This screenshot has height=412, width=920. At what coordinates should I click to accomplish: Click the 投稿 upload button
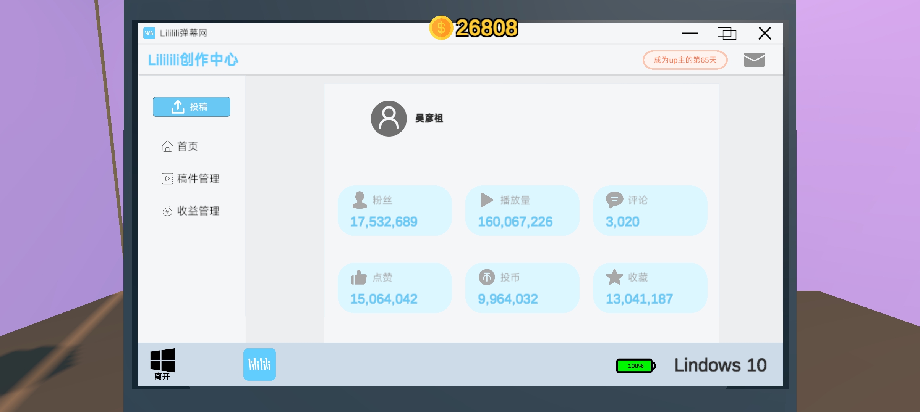point(191,107)
